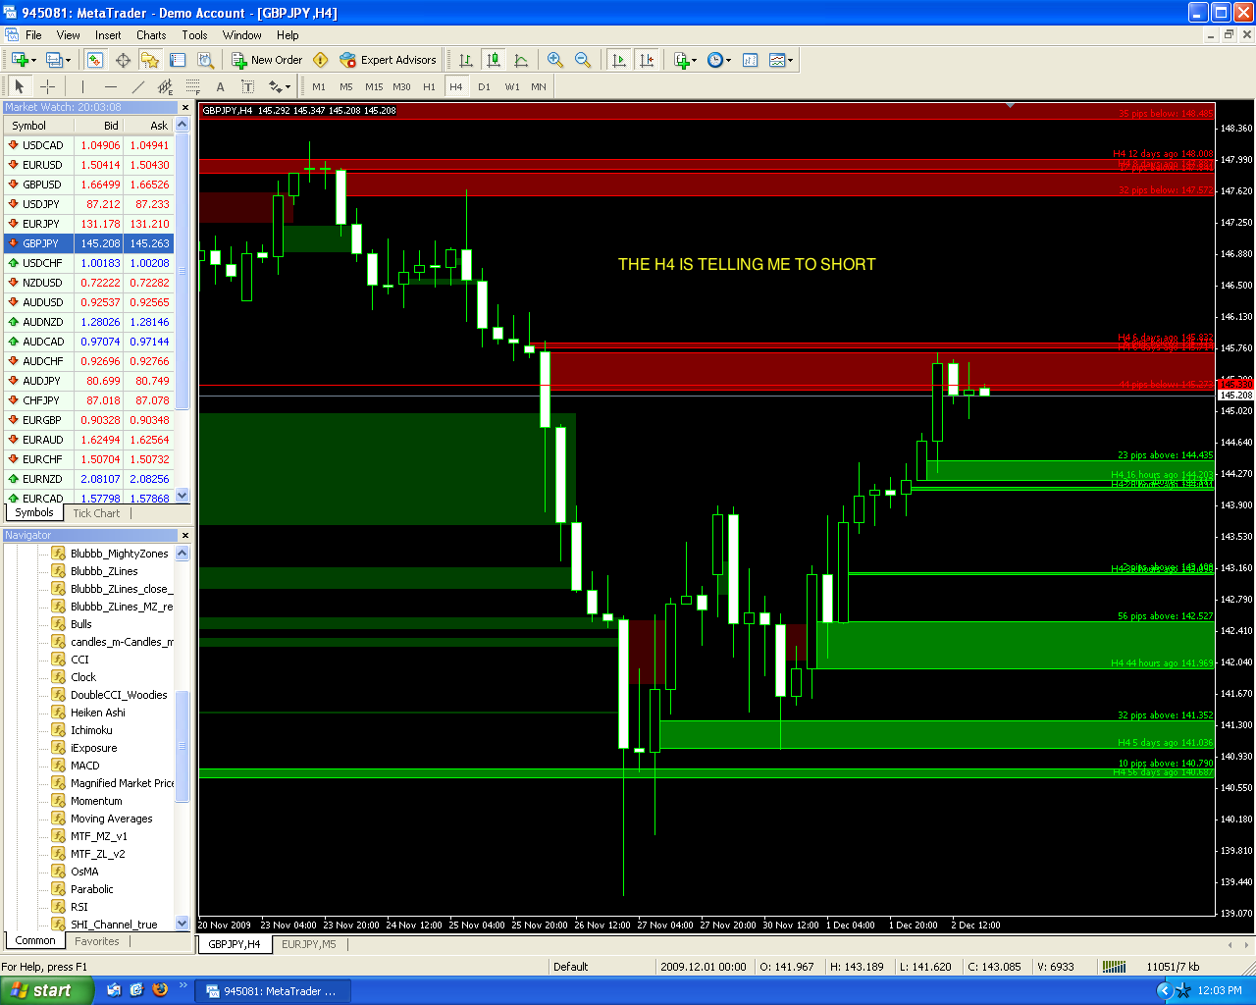
Task: Select the text A drawing tool
Action: click(x=220, y=86)
